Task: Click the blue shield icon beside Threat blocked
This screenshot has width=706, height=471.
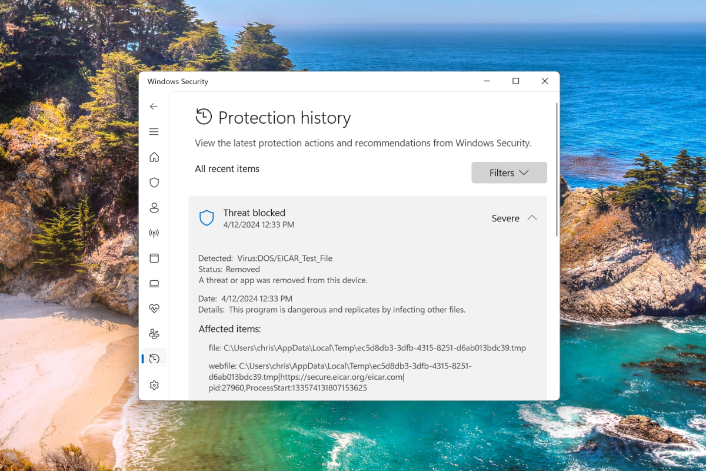Action: point(207,218)
